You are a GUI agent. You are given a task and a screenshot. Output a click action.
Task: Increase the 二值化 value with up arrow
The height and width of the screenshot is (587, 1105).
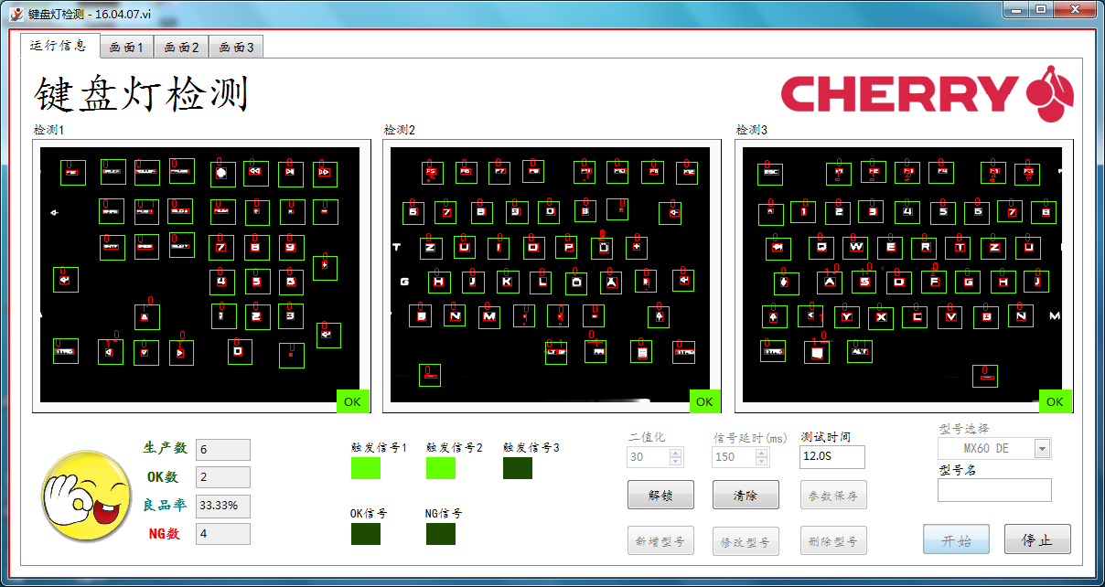[676, 452]
